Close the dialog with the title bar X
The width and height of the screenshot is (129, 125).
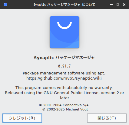tap(124, 5)
